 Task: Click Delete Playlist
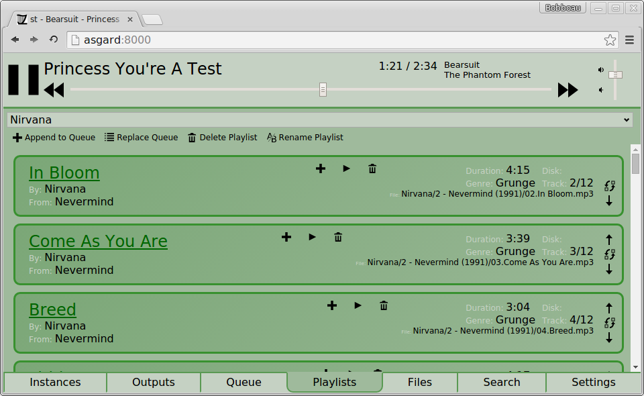click(x=223, y=138)
